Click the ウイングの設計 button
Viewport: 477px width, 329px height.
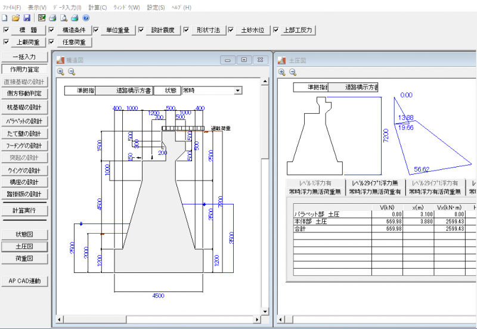tap(24, 170)
